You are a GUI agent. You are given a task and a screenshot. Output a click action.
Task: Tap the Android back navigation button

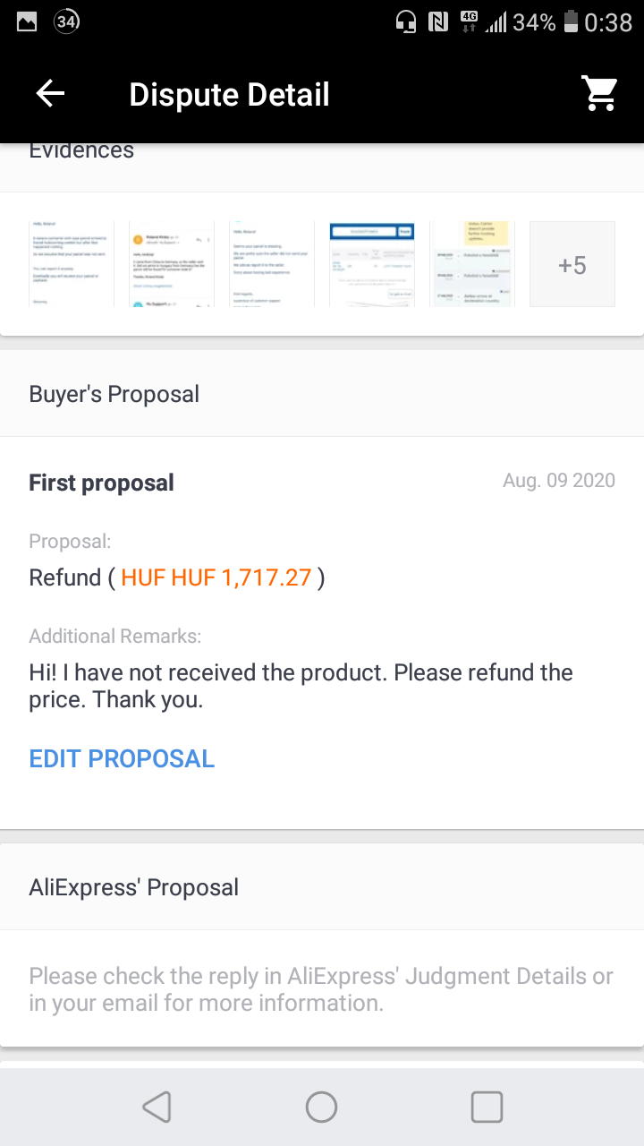click(157, 1108)
